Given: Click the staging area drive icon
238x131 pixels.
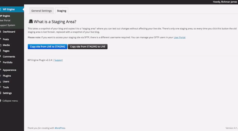Looking at the screenshot, I should 31,21.
